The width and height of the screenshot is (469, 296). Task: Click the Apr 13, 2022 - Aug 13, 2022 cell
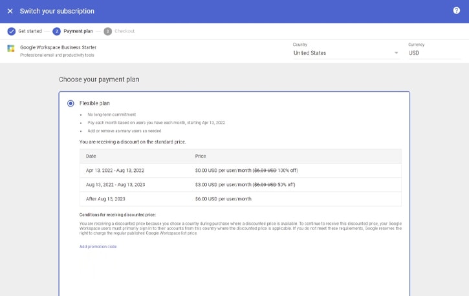point(115,170)
